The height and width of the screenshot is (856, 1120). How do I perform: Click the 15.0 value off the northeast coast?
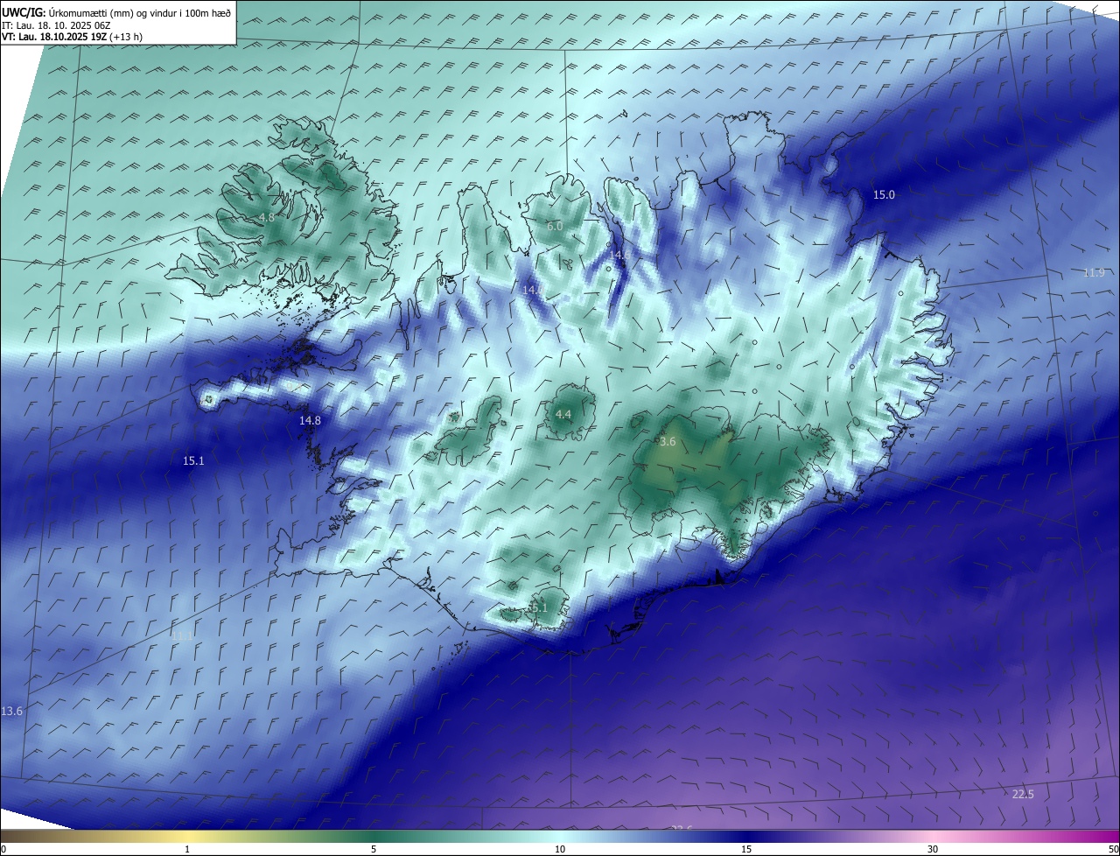[884, 194]
